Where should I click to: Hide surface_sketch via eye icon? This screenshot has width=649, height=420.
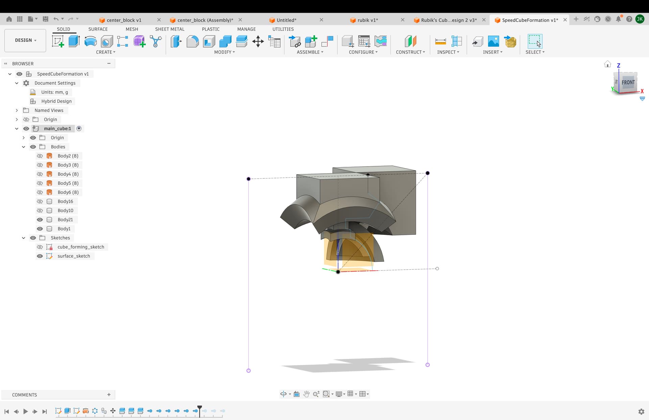tap(40, 256)
